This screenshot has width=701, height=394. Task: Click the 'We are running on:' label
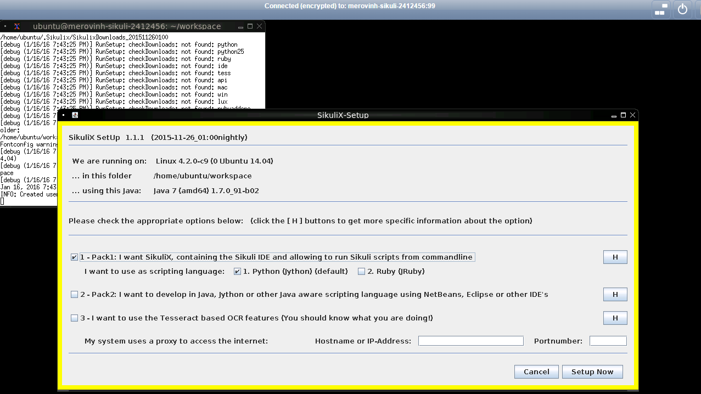click(109, 161)
